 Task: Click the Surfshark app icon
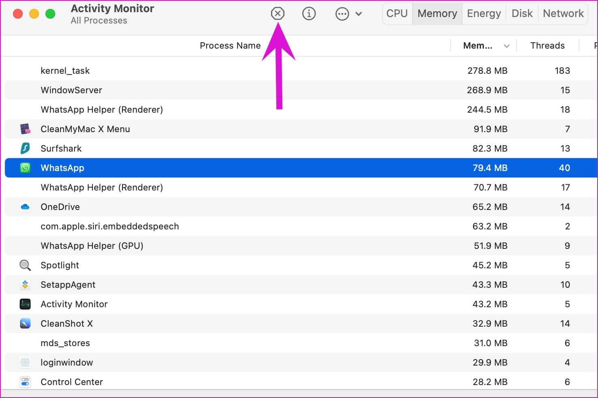(25, 148)
